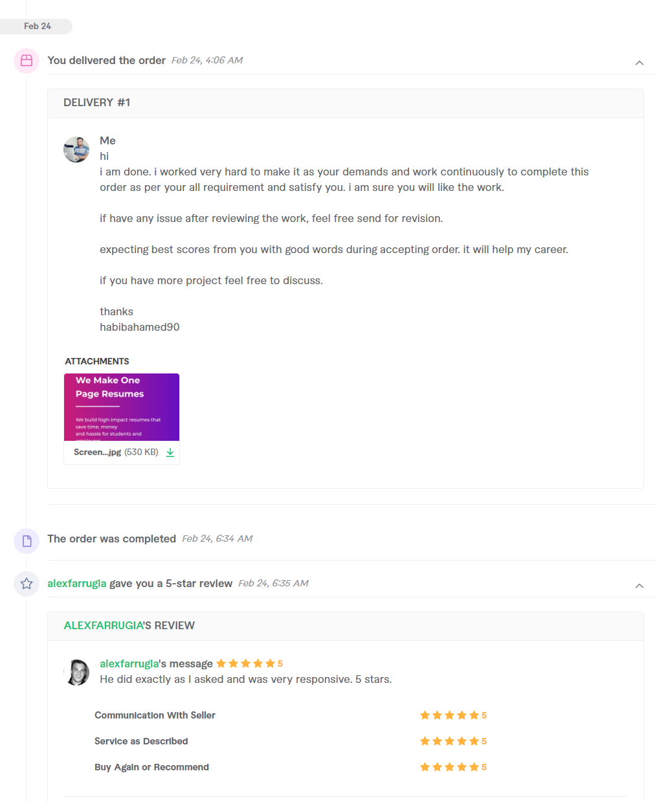This screenshot has height=802, width=657.
Task: Click the overall 5-star rating stars
Action: coord(246,663)
